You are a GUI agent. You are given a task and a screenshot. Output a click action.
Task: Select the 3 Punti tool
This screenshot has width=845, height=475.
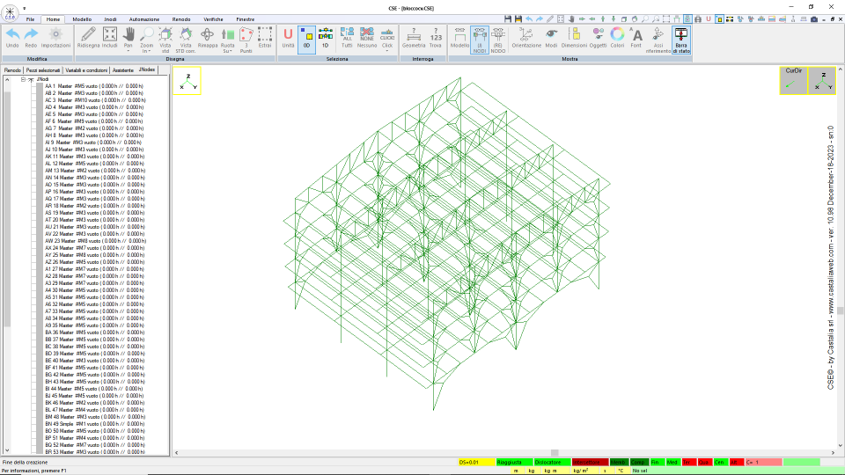(246, 40)
